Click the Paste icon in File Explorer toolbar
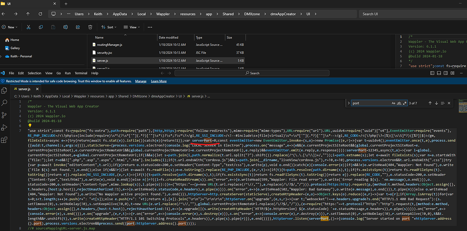Screen dimensions: 467x231 point(53,27)
